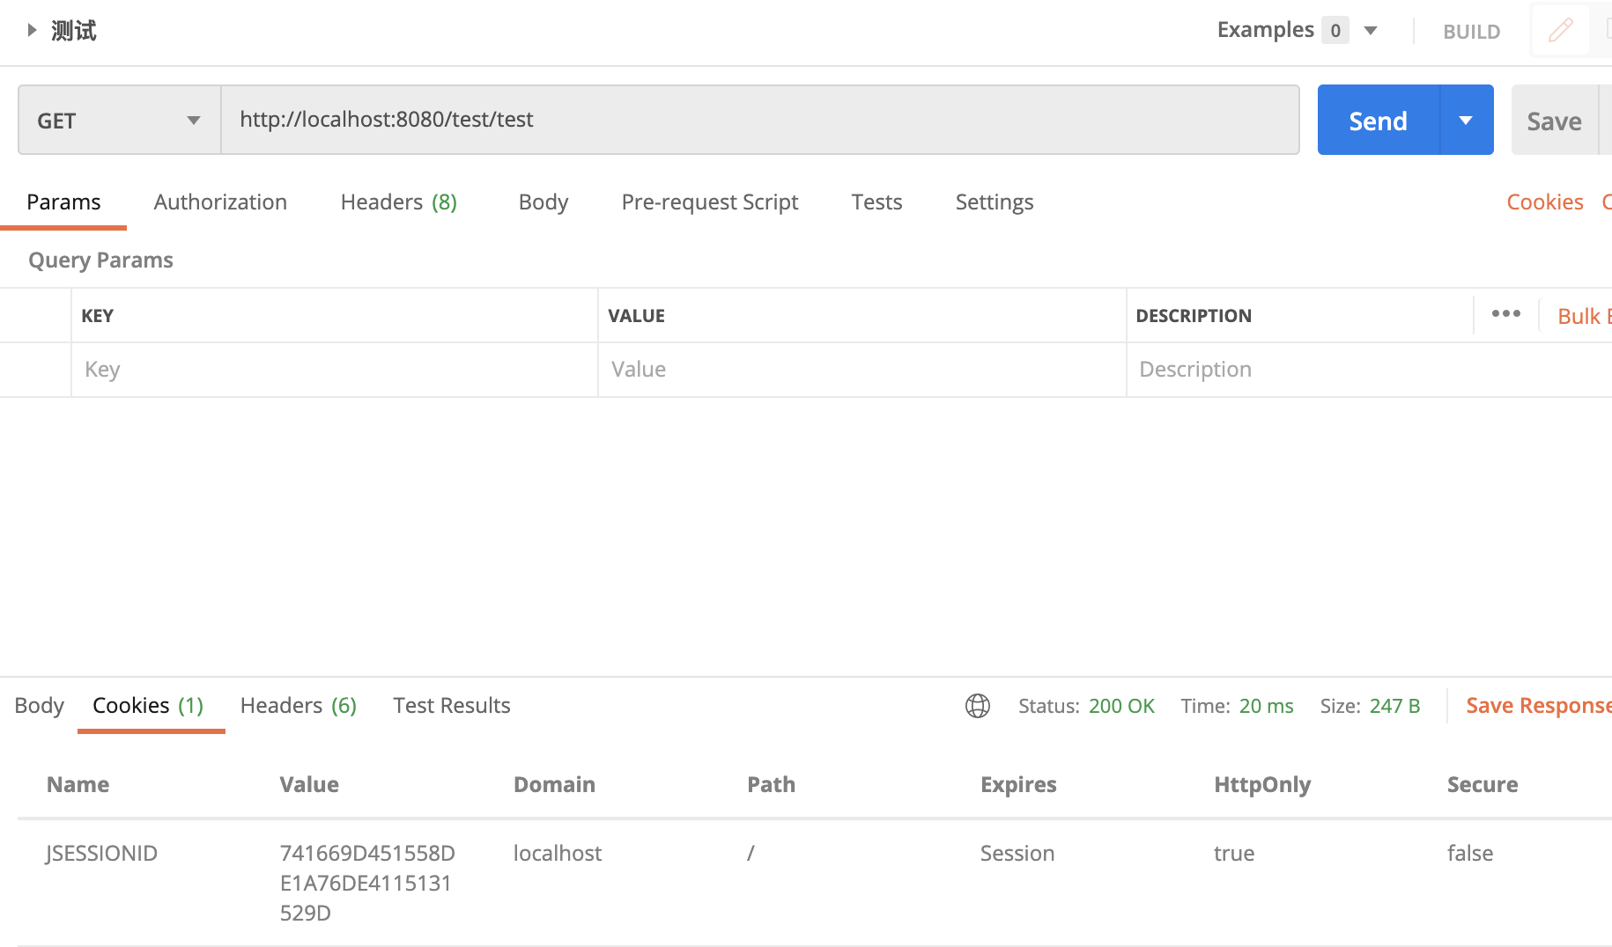Switch to the response Body tab

40,706
